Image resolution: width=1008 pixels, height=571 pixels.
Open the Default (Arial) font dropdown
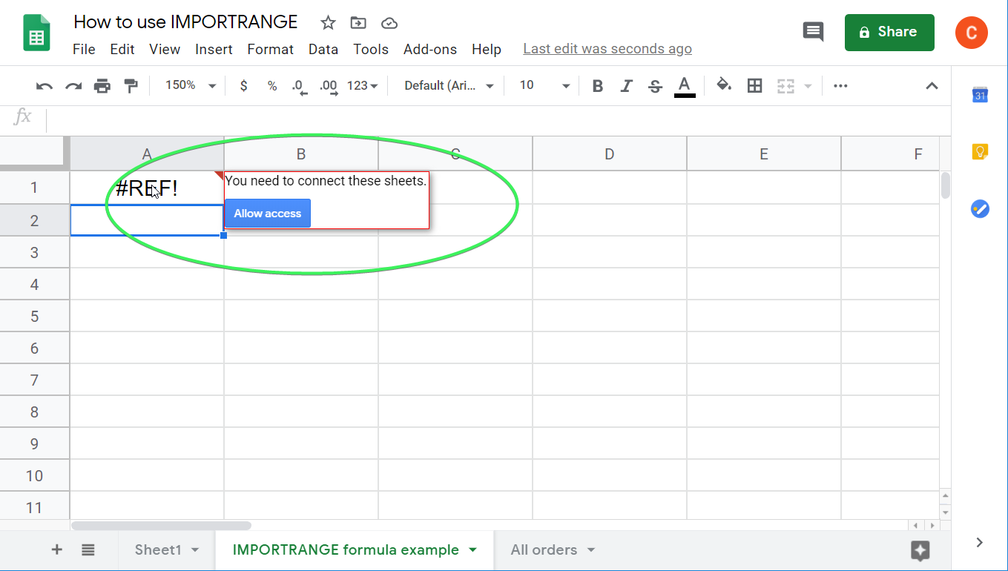tap(449, 86)
